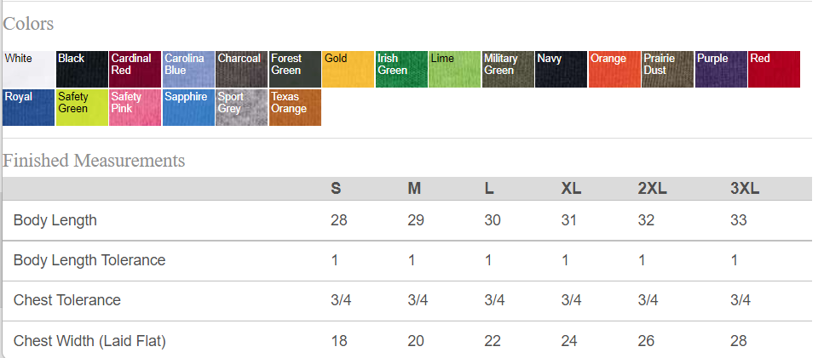Select the Sport Grey swatch

pyautogui.click(x=242, y=107)
